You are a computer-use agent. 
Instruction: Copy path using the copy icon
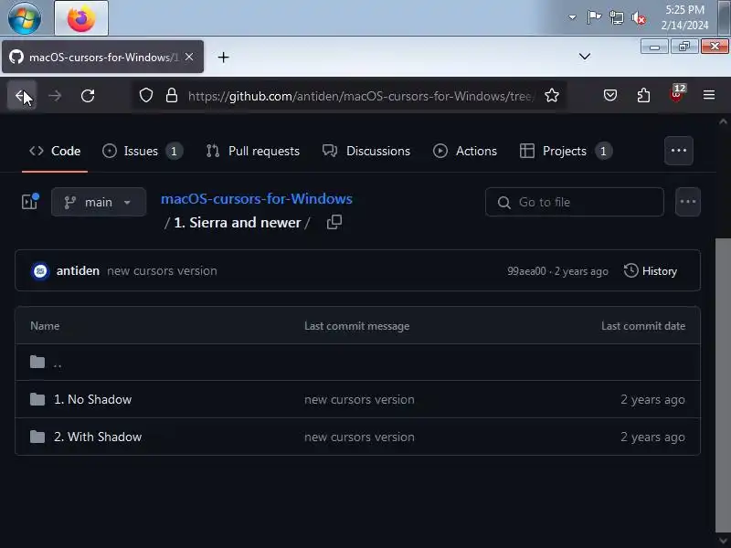pos(334,222)
